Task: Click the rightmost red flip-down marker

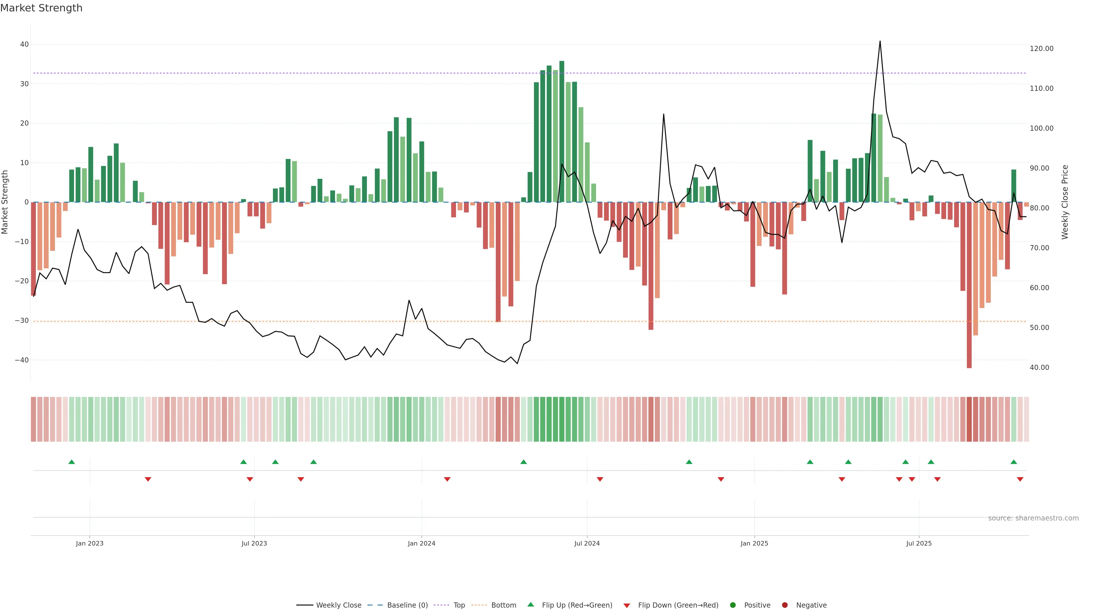Action: (x=1020, y=479)
